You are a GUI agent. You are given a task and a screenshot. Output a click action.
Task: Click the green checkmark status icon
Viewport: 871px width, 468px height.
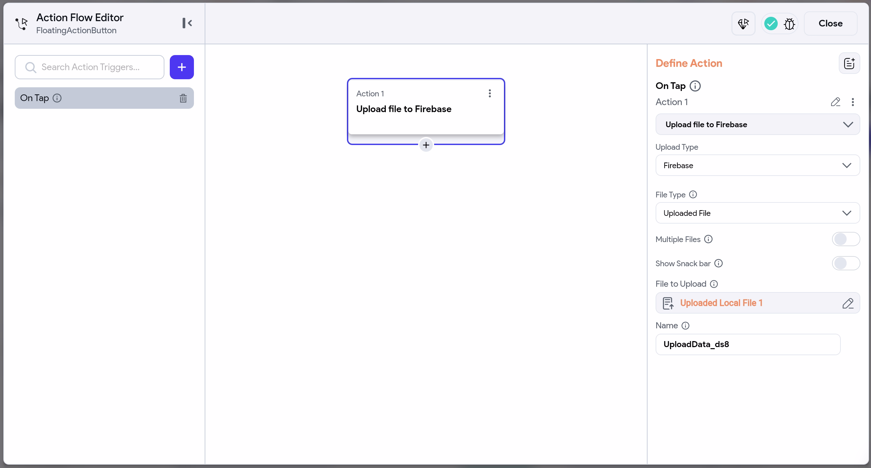point(771,24)
